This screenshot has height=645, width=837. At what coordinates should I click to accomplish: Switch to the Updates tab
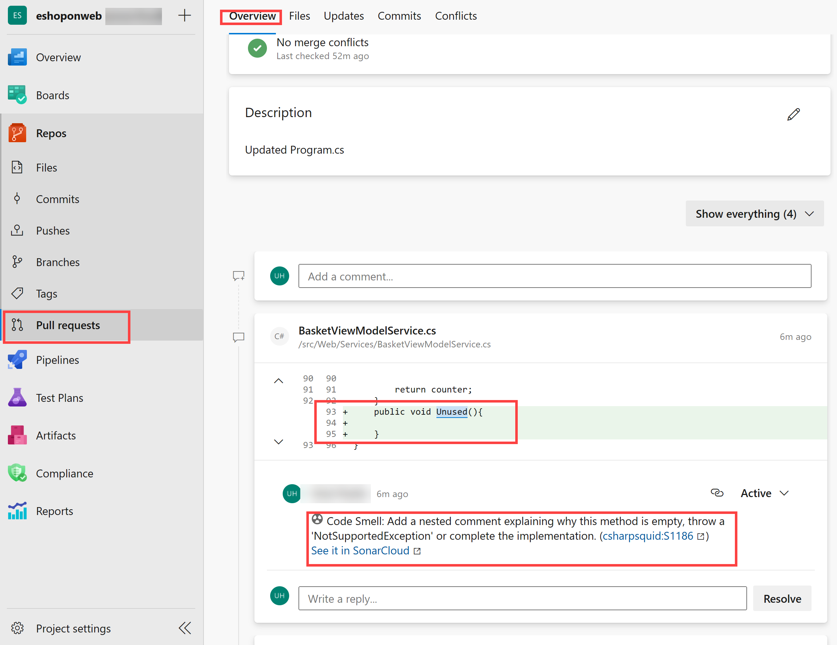pyautogui.click(x=344, y=16)
